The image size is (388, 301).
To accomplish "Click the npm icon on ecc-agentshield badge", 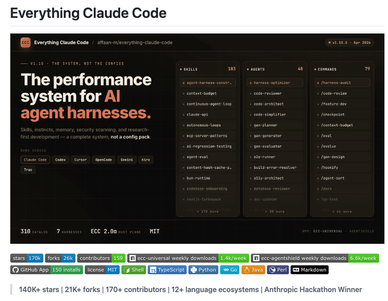I will [x=257, y=258].
